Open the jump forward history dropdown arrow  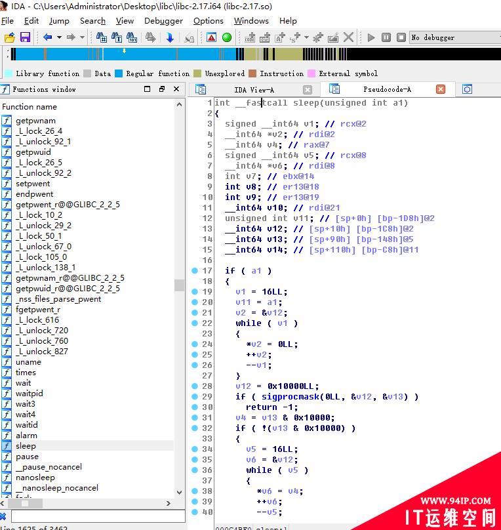(82, 37)
